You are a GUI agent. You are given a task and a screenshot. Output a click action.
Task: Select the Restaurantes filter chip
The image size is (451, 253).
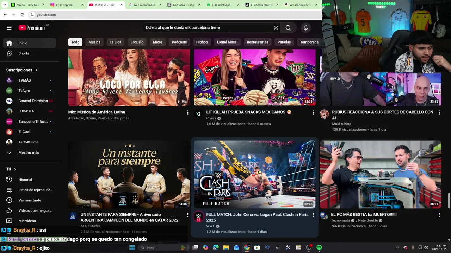pyautogui.click(x=258, y=42)
